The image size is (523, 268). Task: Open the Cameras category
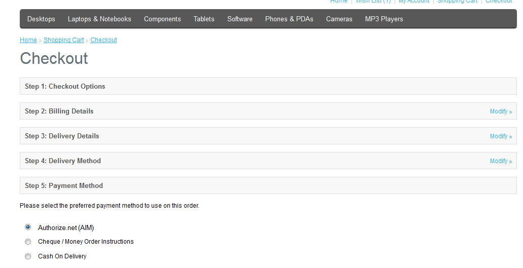click(339, 19)
